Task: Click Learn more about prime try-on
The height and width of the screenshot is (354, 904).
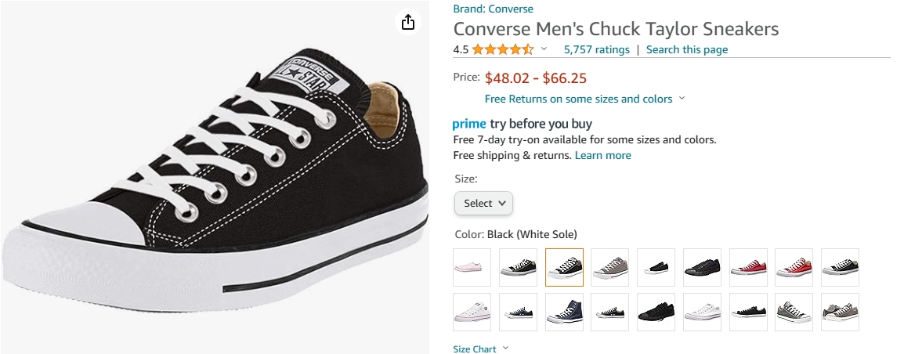Action: click(602, 155)
